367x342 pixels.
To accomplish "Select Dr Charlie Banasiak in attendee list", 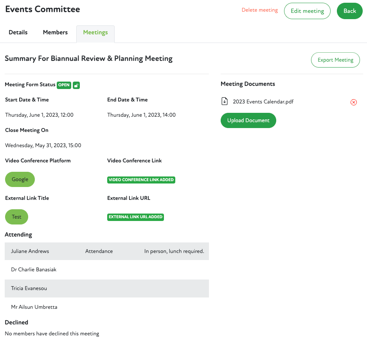I will [34, 270].
